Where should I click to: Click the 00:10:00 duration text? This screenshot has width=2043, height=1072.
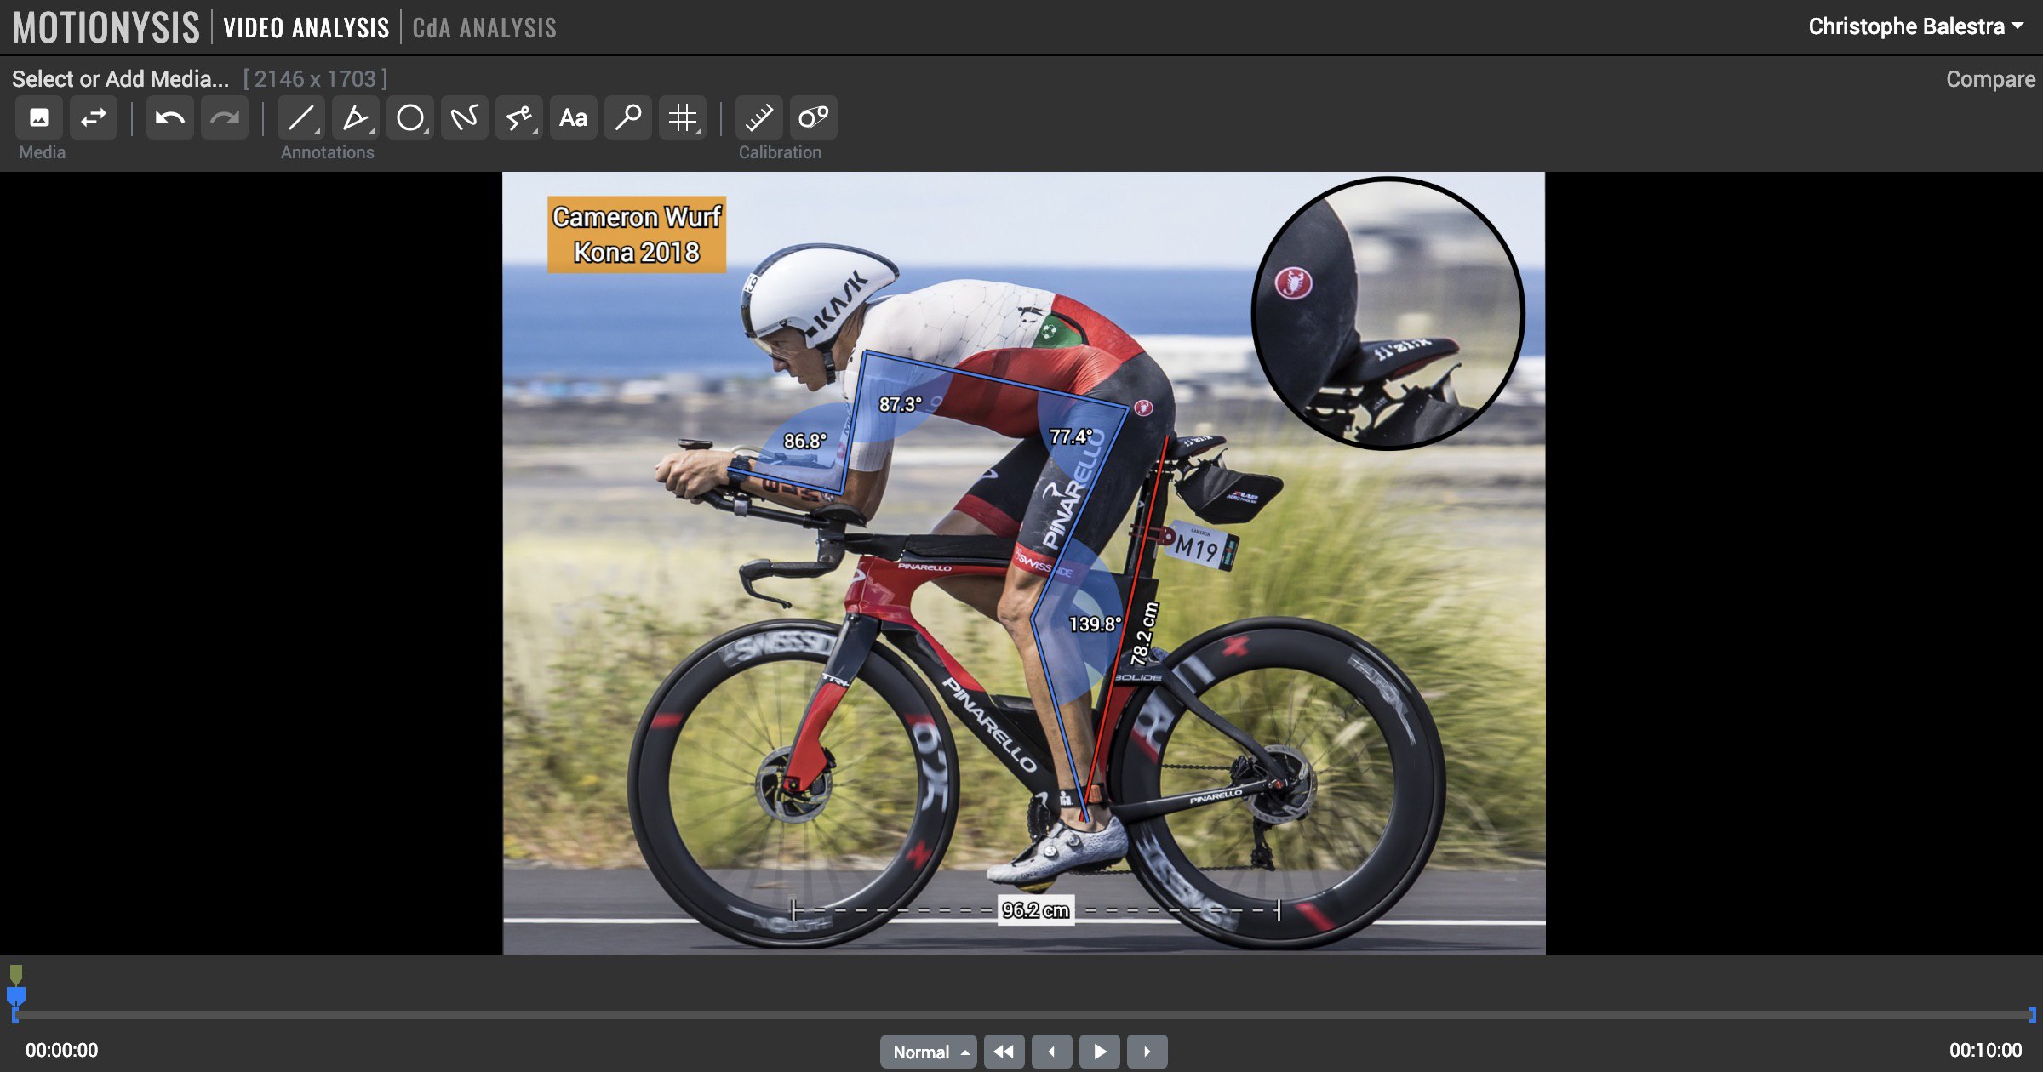[1986, 1051]
